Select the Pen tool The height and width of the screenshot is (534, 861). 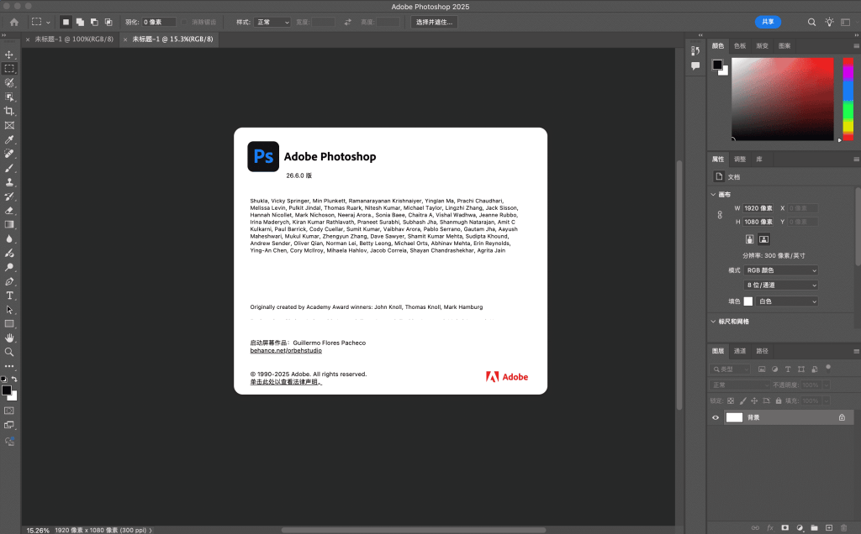9,282
